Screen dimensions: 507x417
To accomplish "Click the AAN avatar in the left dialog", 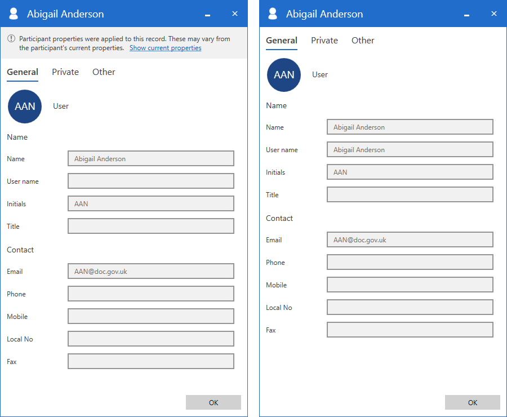I will 25,107.
